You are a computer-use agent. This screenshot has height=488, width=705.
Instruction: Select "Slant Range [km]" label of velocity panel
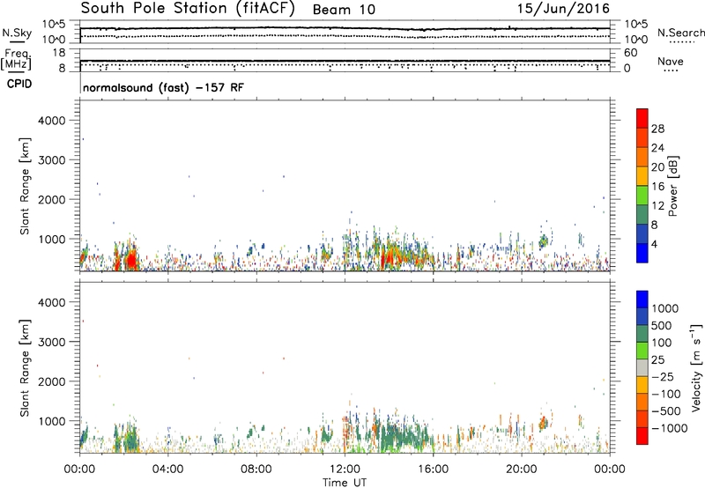coord(25,368)
